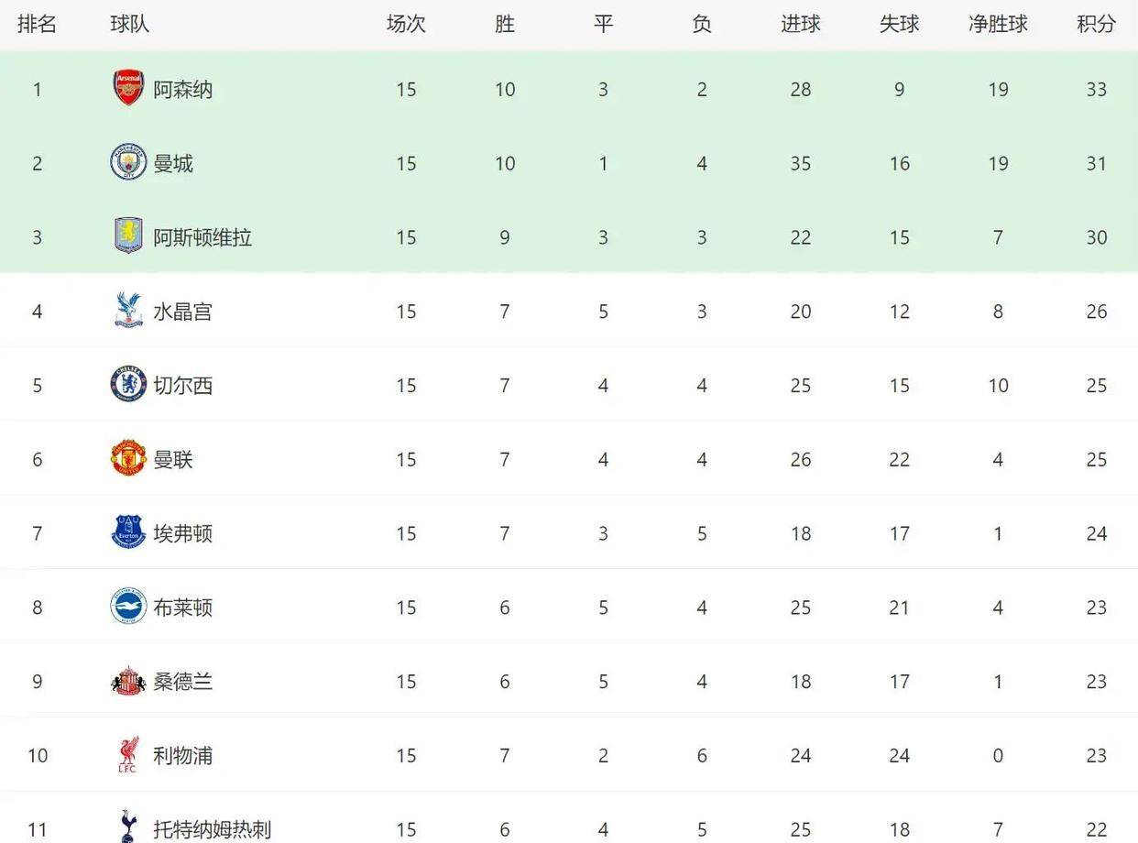Click the Brighton club crest icon
Image resolution: width=1138 pixels, height=843 pixels.
[128, 607]
